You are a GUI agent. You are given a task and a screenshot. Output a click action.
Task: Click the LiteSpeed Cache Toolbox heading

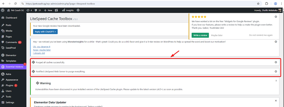(x=51, y=19)
